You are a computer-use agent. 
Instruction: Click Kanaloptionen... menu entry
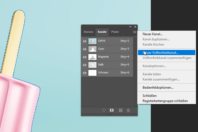(x=154, y=66)
